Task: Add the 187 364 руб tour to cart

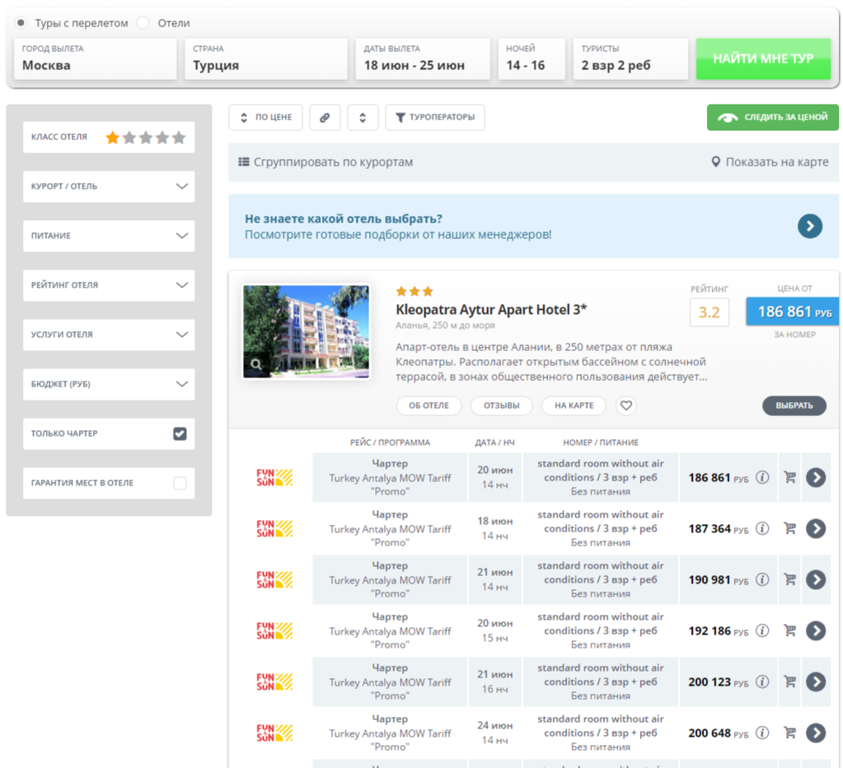Action: [x=789, y=528]
